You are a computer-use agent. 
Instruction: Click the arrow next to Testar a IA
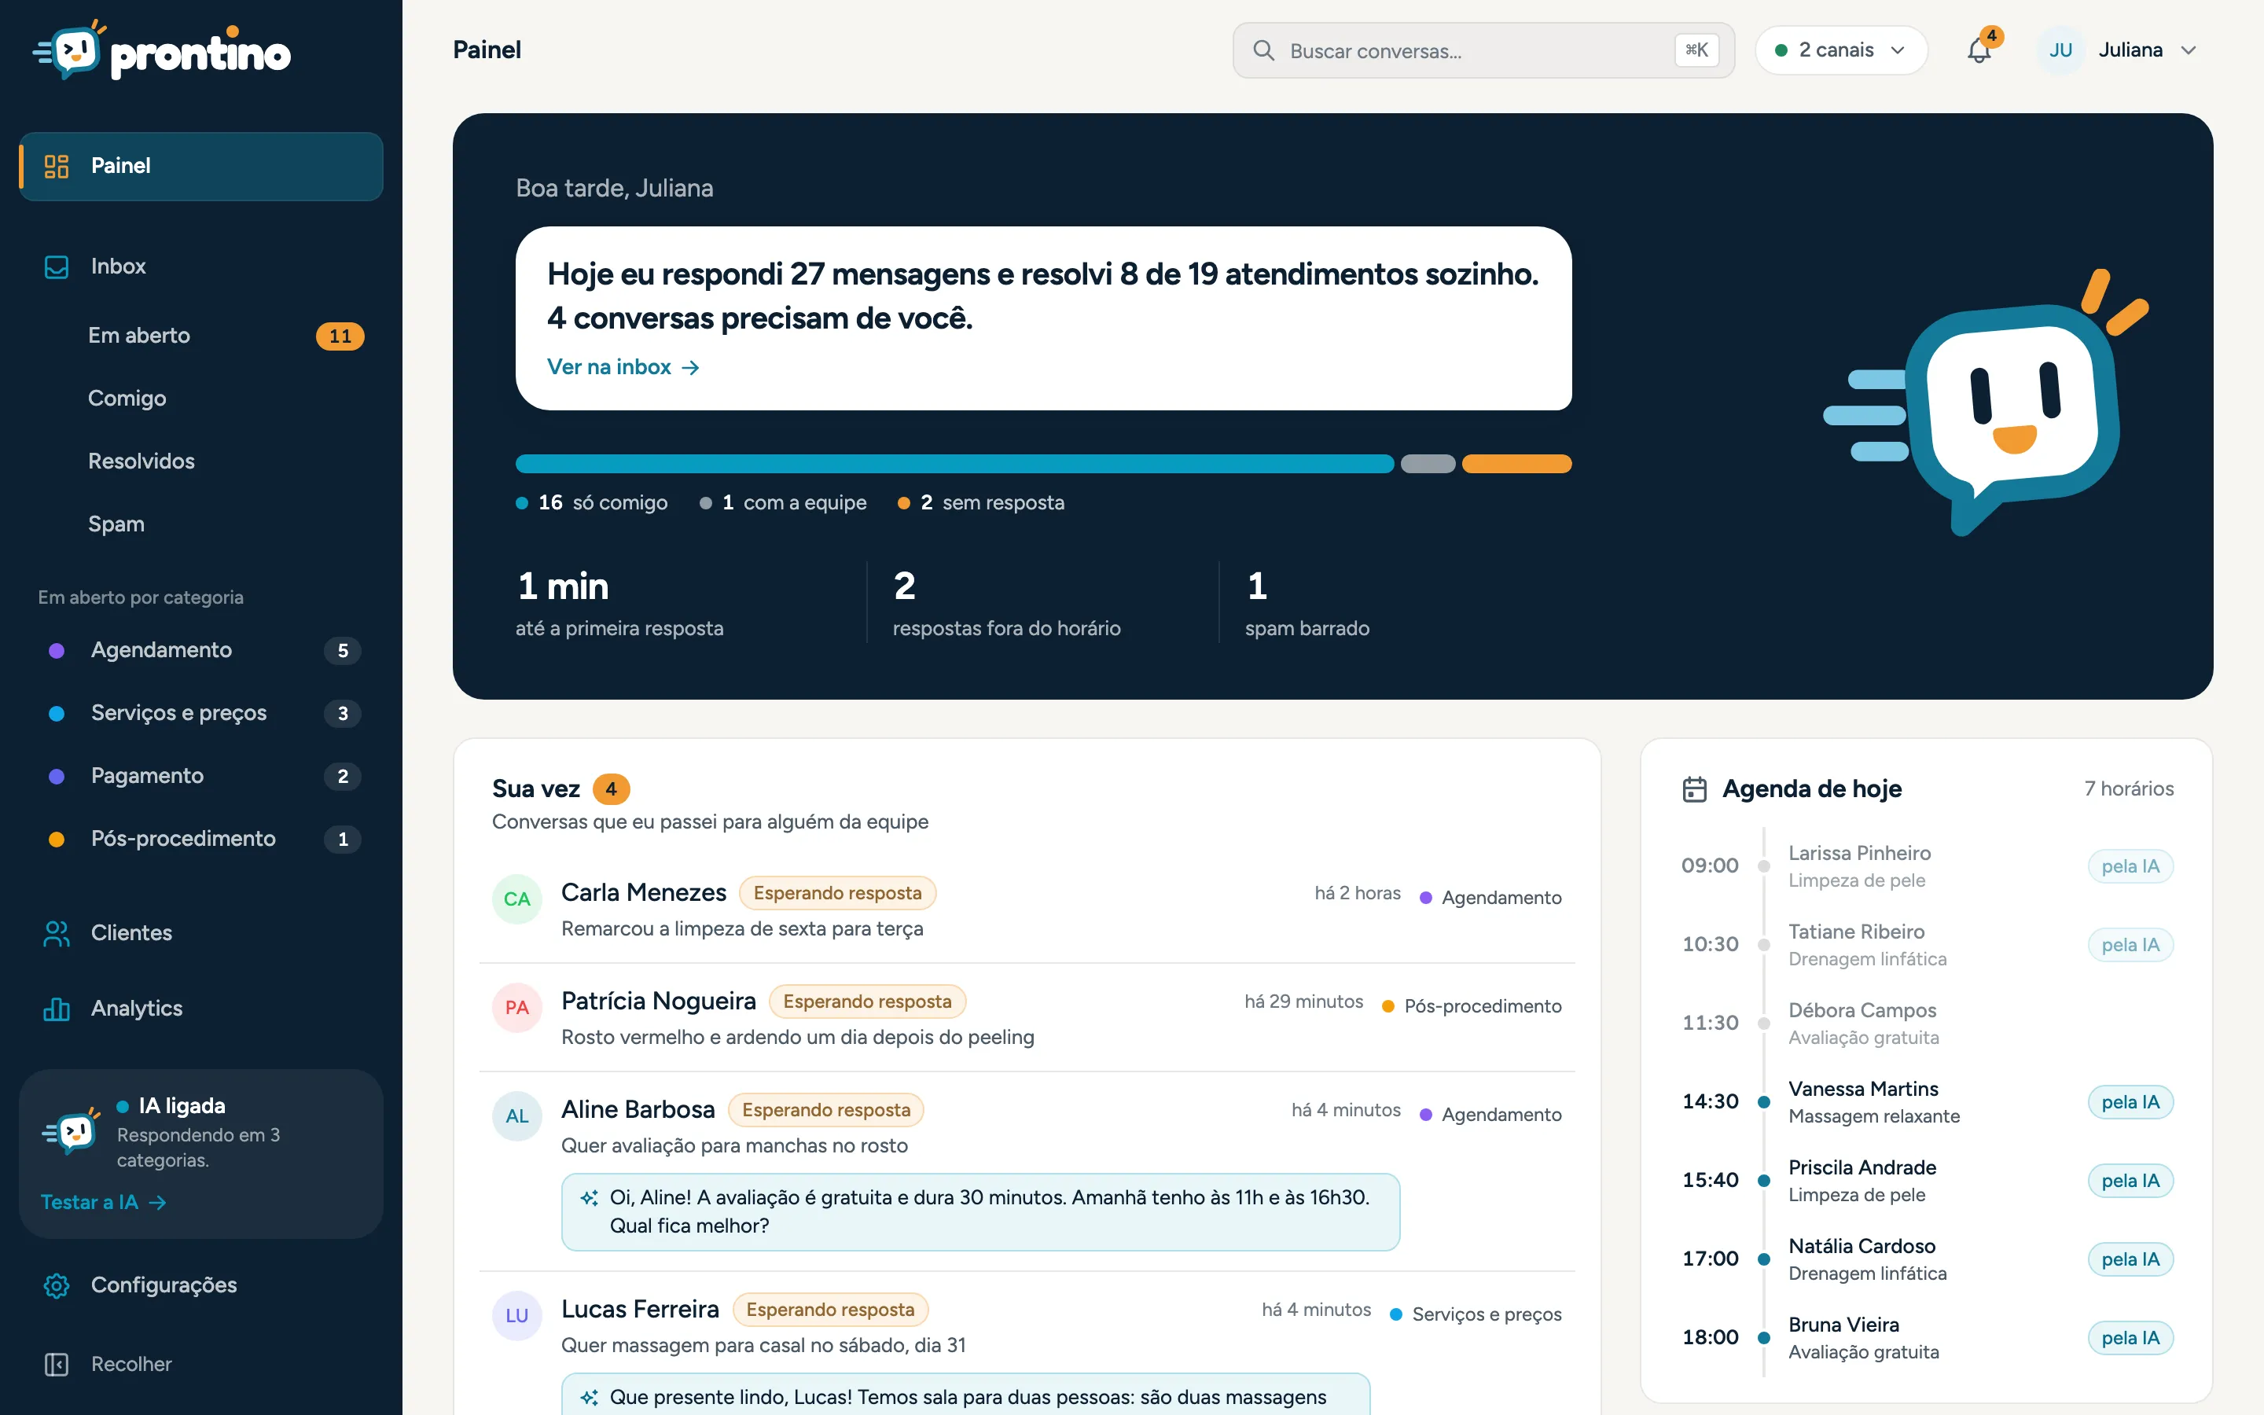(157, 1203)
